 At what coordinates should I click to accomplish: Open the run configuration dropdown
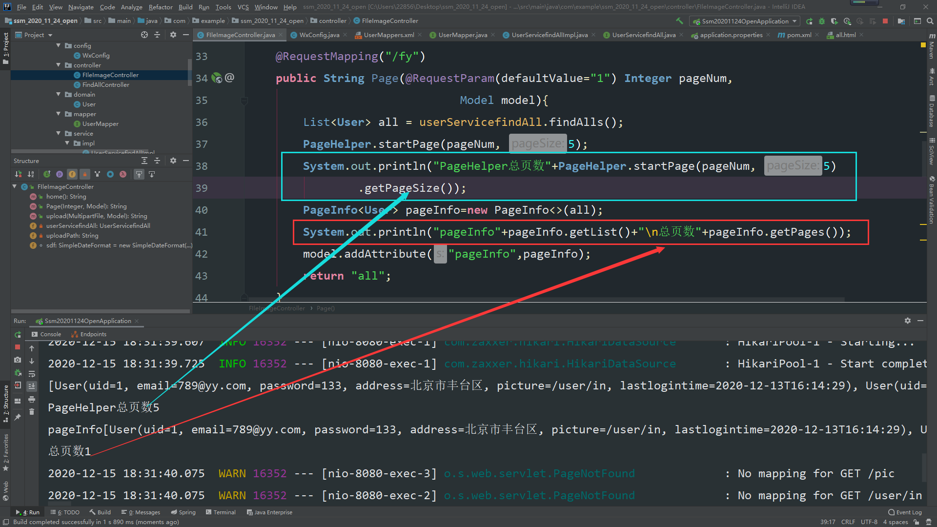[x=795, y=21]
